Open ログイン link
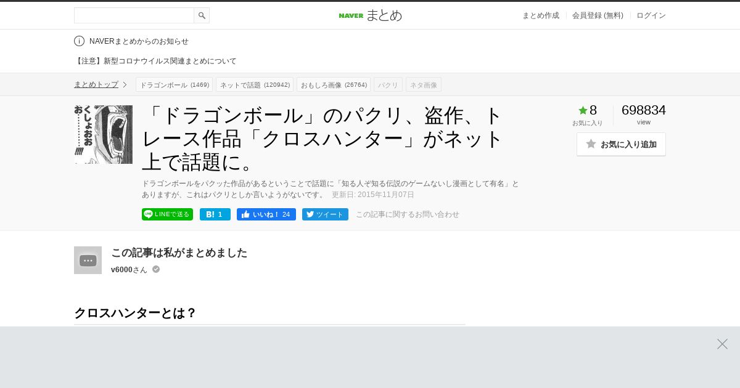 pos(651,15)
